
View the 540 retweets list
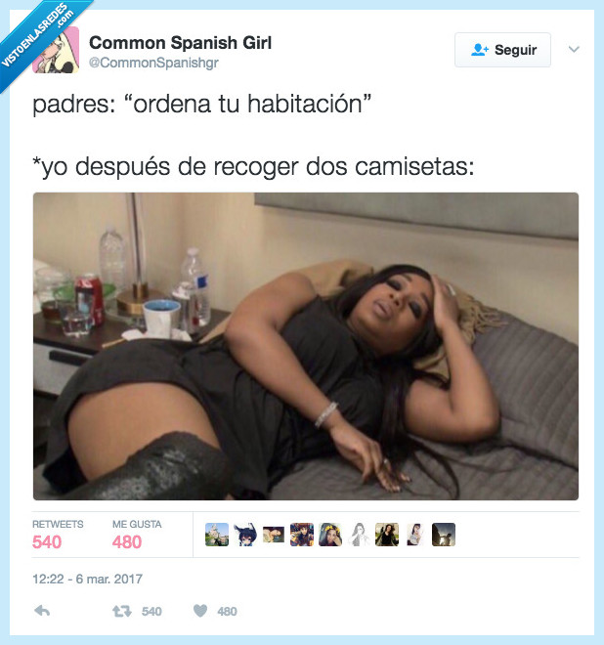tap(58, 535)
